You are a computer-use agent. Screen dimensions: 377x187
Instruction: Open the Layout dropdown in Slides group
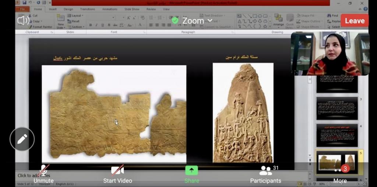(x=75, y=16)
